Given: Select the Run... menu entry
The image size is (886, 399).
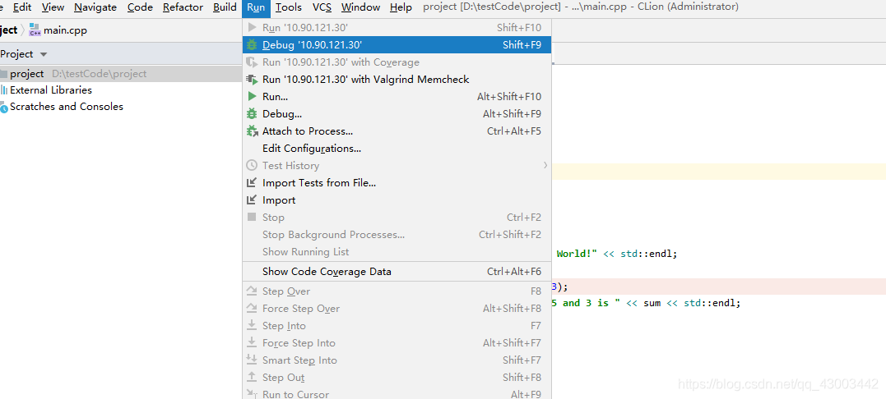Looking at the screenshot, I should coord(397,96).
